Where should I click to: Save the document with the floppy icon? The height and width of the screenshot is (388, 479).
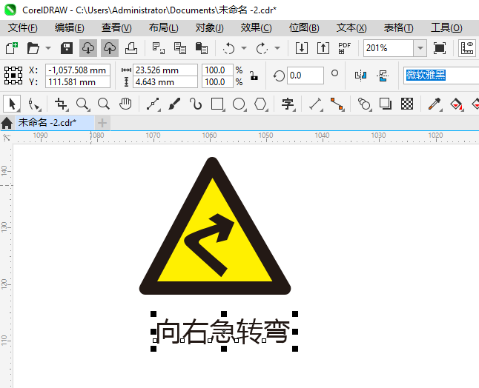click(x=67, y=48)
